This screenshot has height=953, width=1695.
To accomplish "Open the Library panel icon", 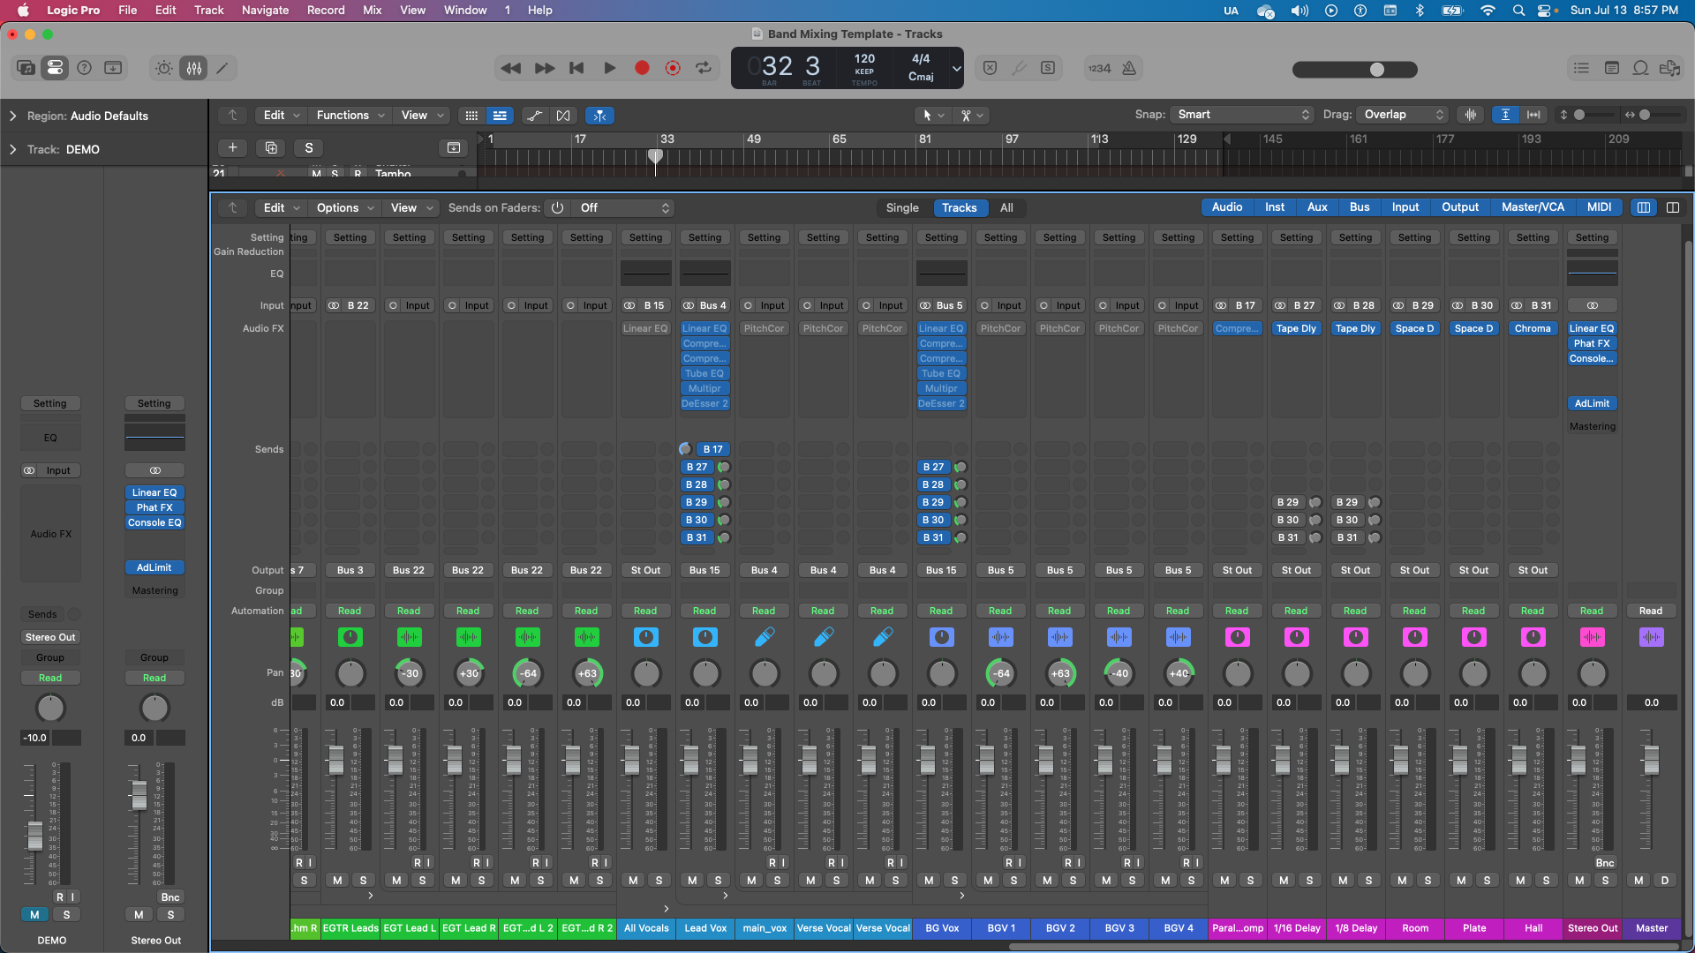I will [x=26, y=68].
